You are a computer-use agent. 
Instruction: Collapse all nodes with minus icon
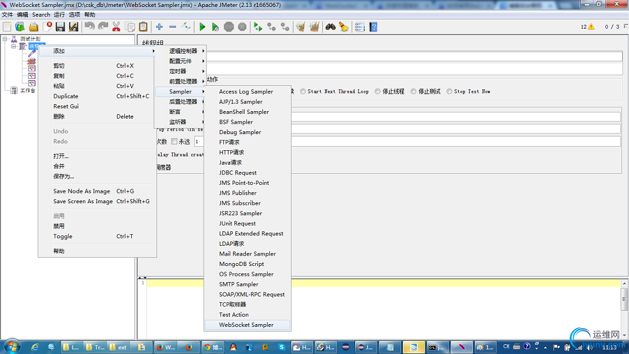pyautogui.click(x=173, y=27)
